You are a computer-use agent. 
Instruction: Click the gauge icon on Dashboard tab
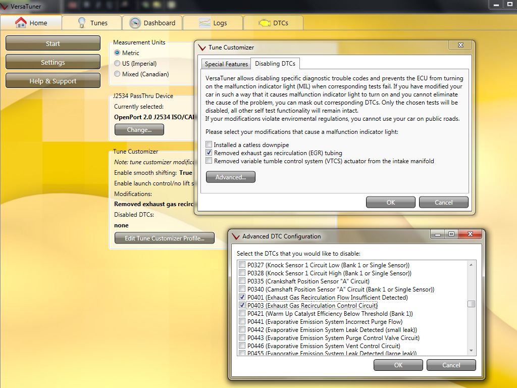point(135,23)
